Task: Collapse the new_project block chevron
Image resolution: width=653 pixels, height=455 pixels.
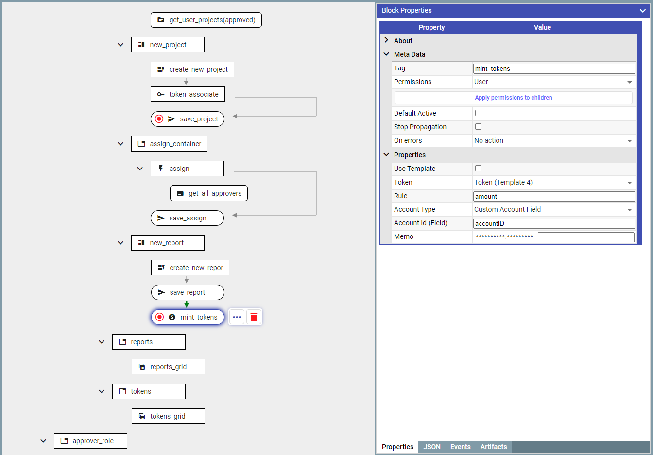Action: (120, 45)
